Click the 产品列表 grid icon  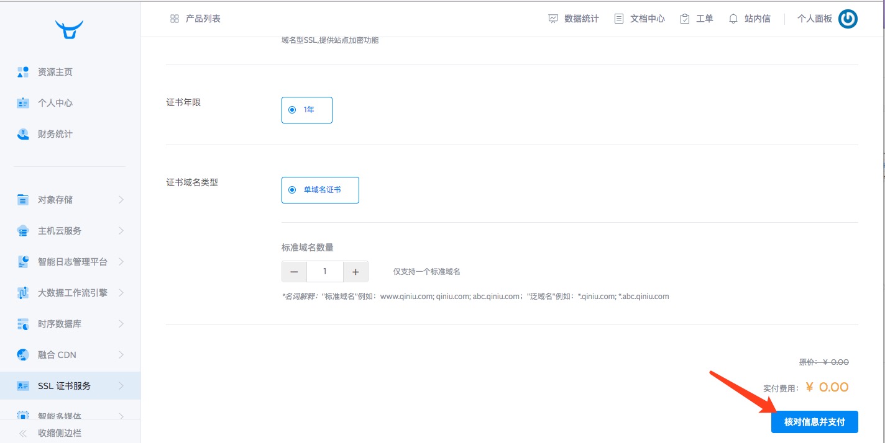(x=175, y=19)
